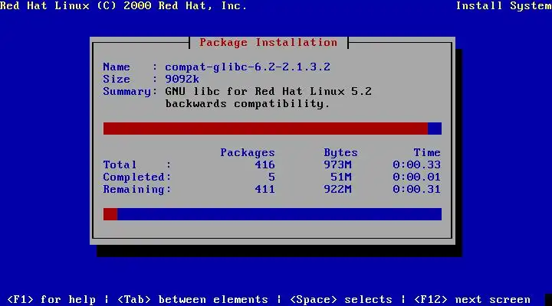Click the '<F12> next screen' hint
The image size is (552, 306).
click(472, 299)
